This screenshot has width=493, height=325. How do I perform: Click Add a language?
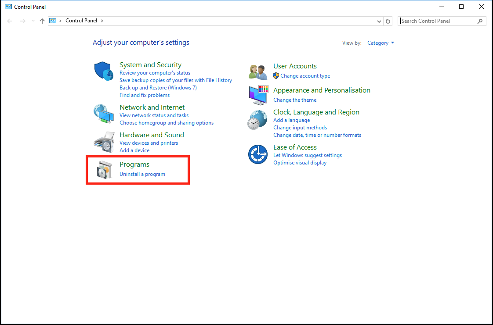tap(291, 120)
